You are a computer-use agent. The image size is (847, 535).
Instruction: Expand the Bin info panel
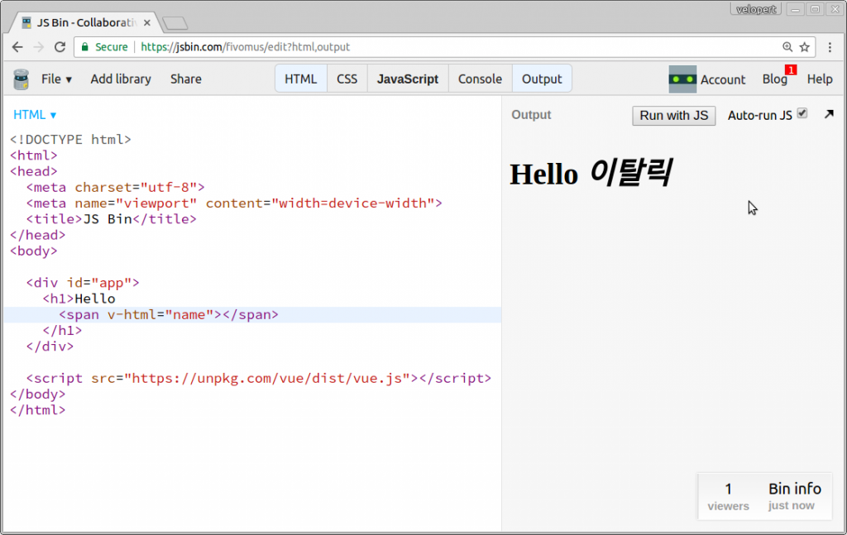pos(794,488)
